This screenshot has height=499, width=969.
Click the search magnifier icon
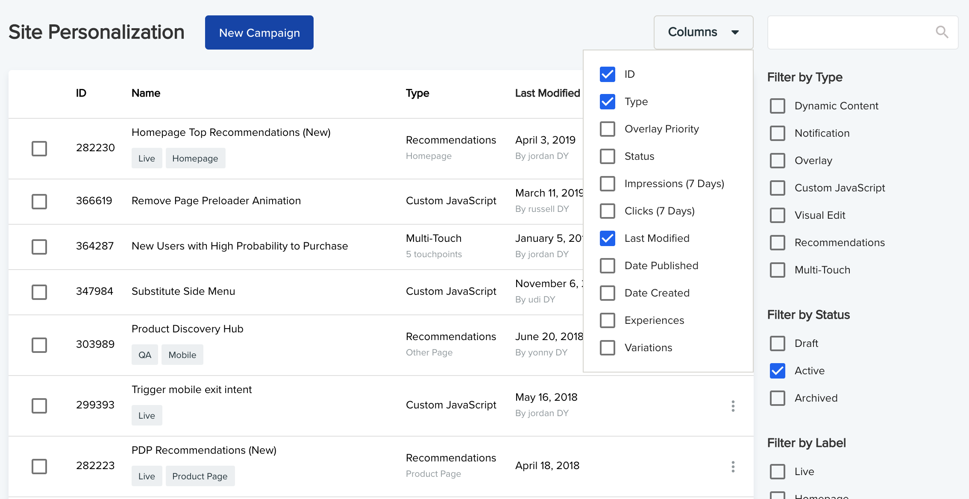(942, 32)
